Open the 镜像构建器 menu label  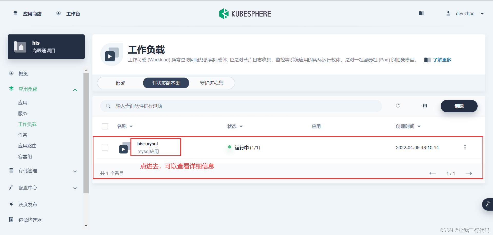click(x=30, y=220)
